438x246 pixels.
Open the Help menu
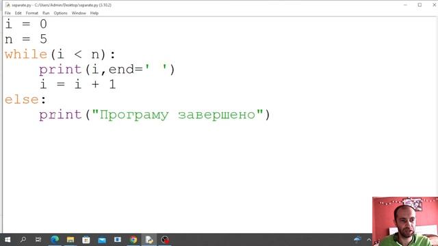(94, 13)
